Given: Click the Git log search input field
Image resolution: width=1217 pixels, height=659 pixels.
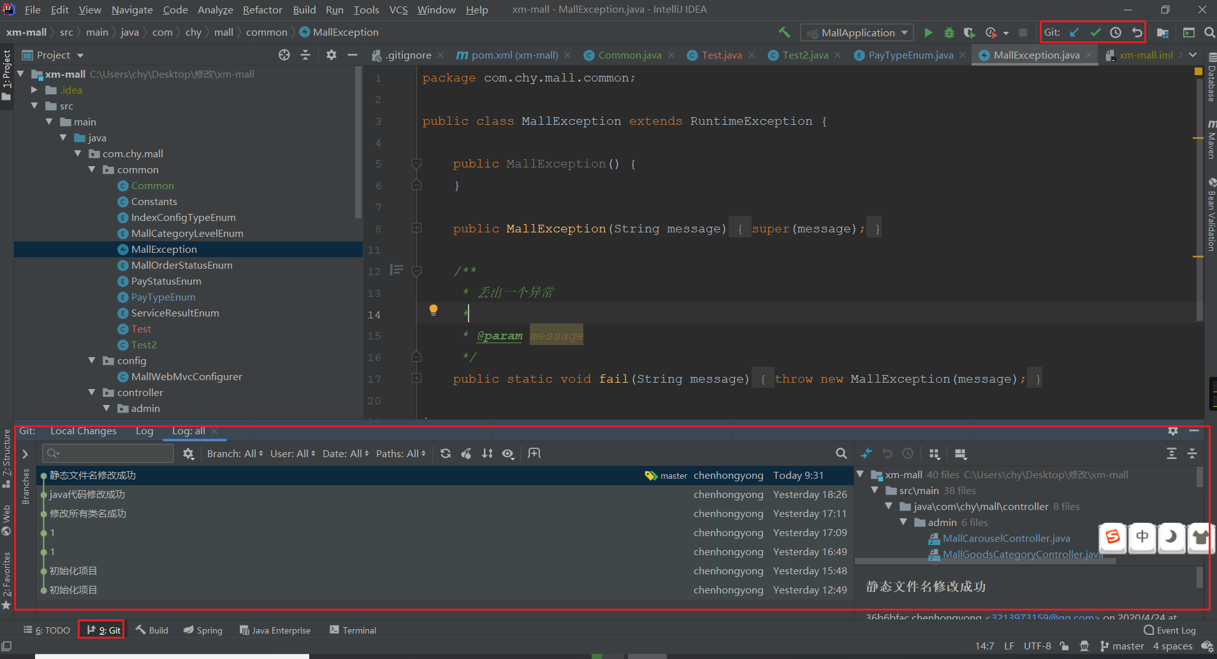Looking at the screenshot, I should pos(108,453).
